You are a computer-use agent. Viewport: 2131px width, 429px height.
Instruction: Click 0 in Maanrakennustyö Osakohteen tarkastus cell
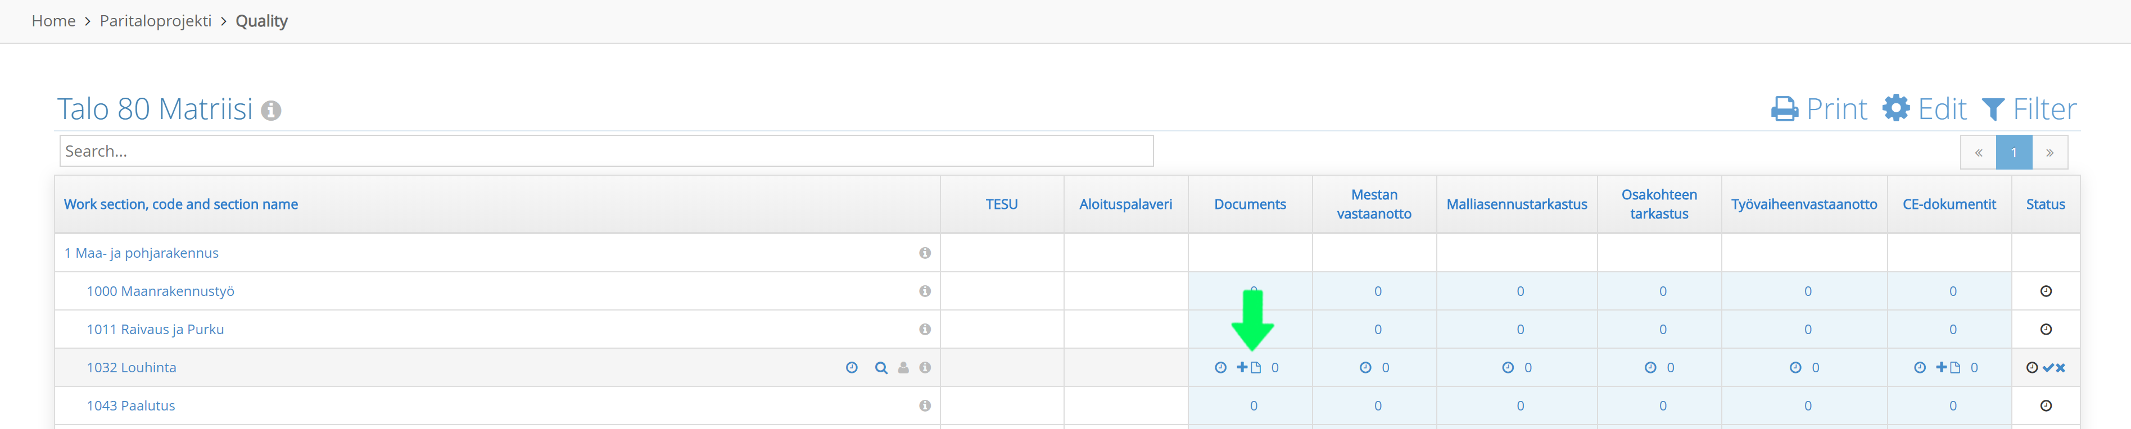(x=1663, y=291)
